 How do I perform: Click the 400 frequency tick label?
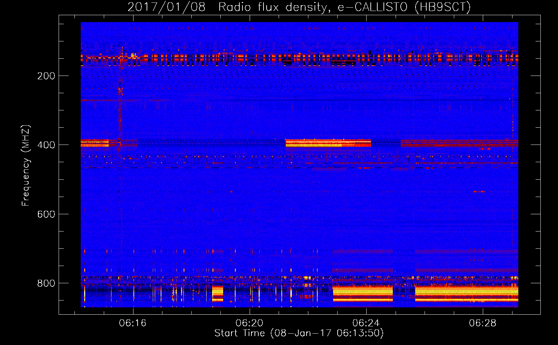point(46,145)
